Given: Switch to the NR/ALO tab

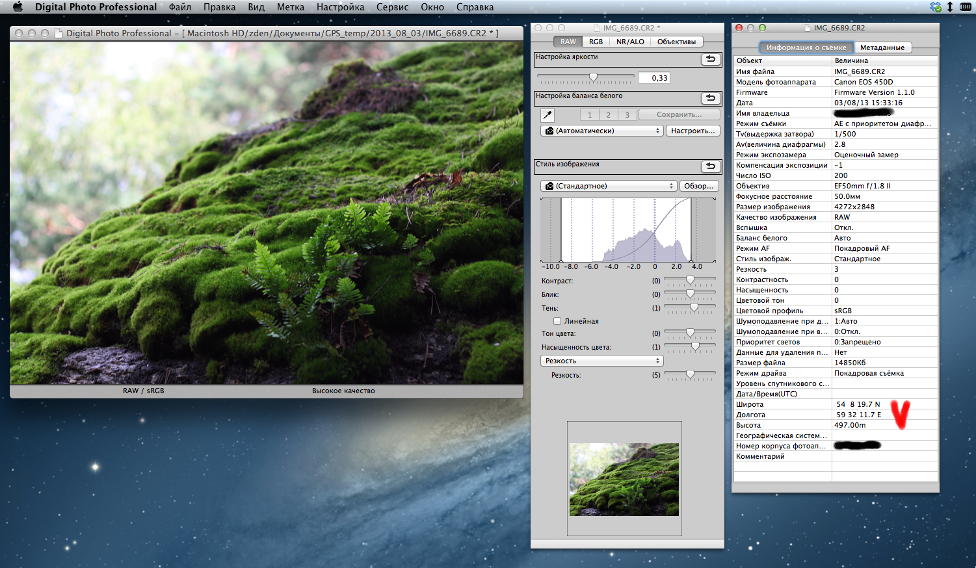Looking at the screenshot, I should point(630,42).
